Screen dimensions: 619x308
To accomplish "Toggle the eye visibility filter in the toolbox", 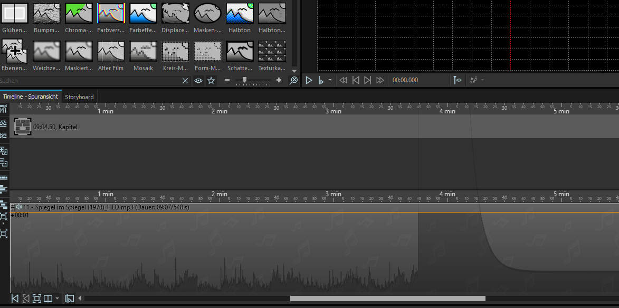I will point(198,81).
